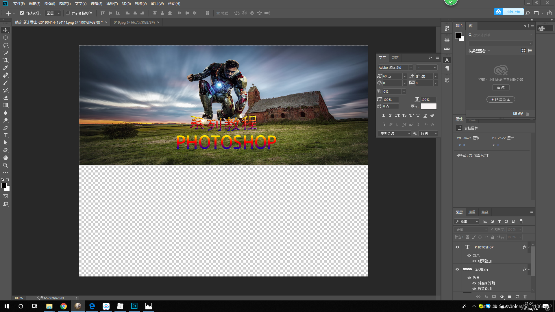555x312 pixels.
Task: Click the 重试 button in library panel
Action: point(501,88)
